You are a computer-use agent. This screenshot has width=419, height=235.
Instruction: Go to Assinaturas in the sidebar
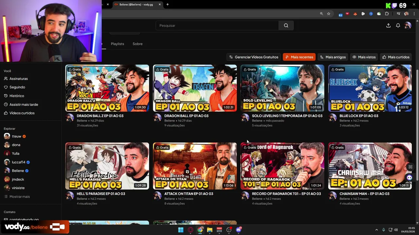(16, 79)
